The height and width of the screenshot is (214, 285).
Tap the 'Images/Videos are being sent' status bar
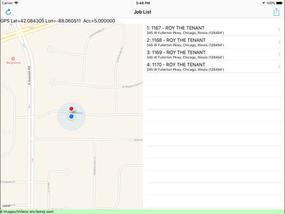pos(142,211)
